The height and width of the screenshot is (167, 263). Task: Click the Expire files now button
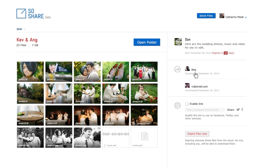tap(198, 133)
